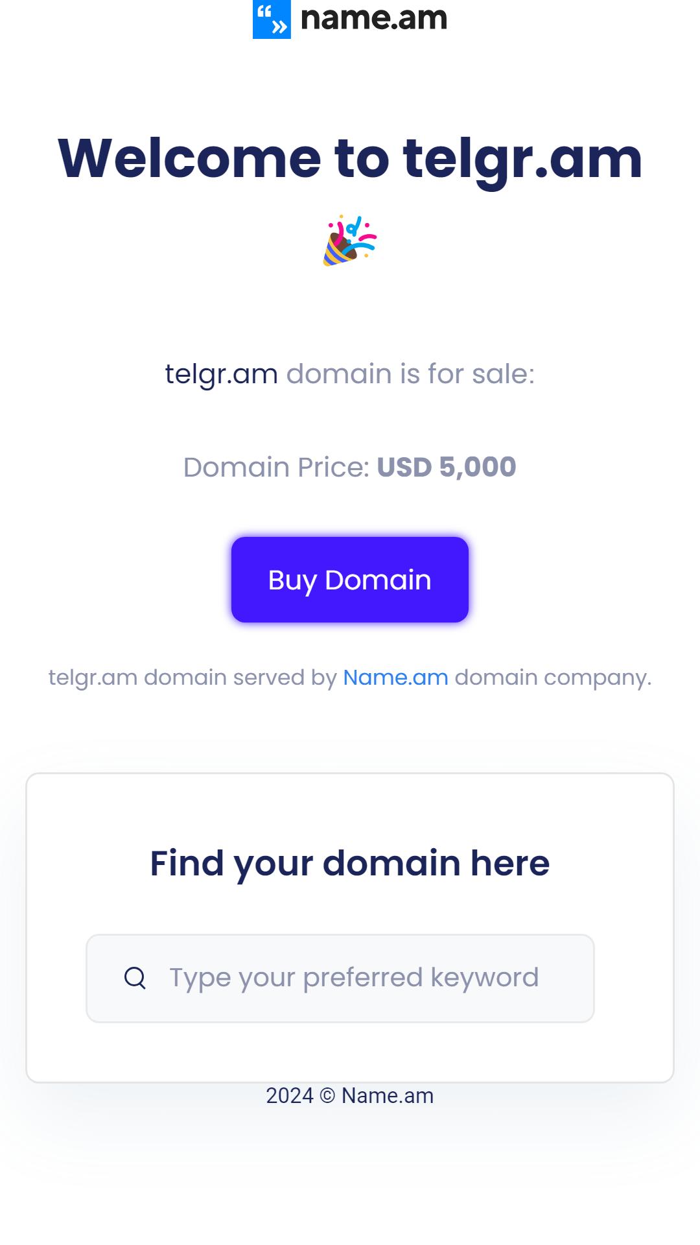Click the USD 5,000 price text
The image size is (700, 1245).
pos(447,468)
